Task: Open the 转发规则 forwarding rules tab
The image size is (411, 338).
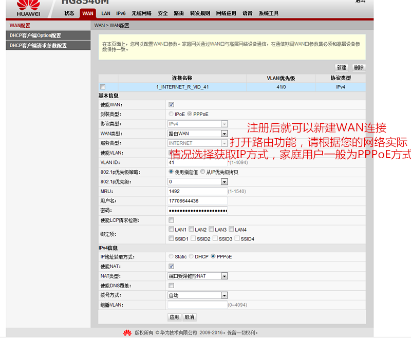Action: (x=200, y=13)
